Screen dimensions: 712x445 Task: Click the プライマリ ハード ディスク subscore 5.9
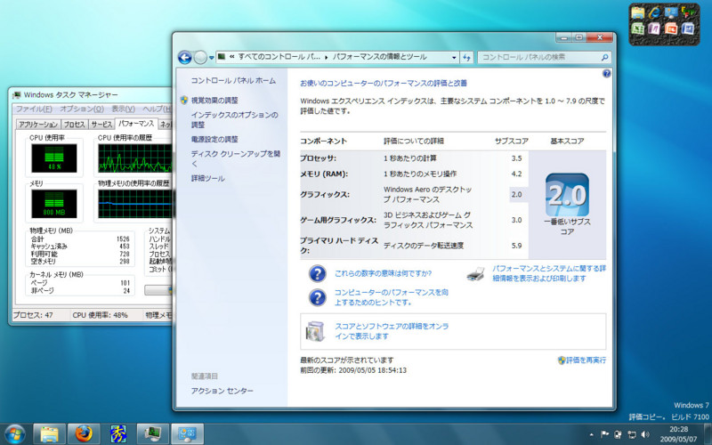point(516,246)
